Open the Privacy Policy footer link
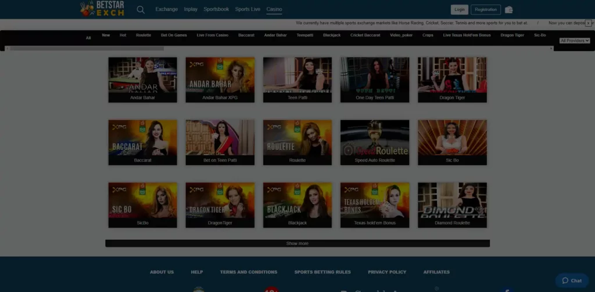The height and width of the screenshot is (292, 595). (x=387, y=272)
